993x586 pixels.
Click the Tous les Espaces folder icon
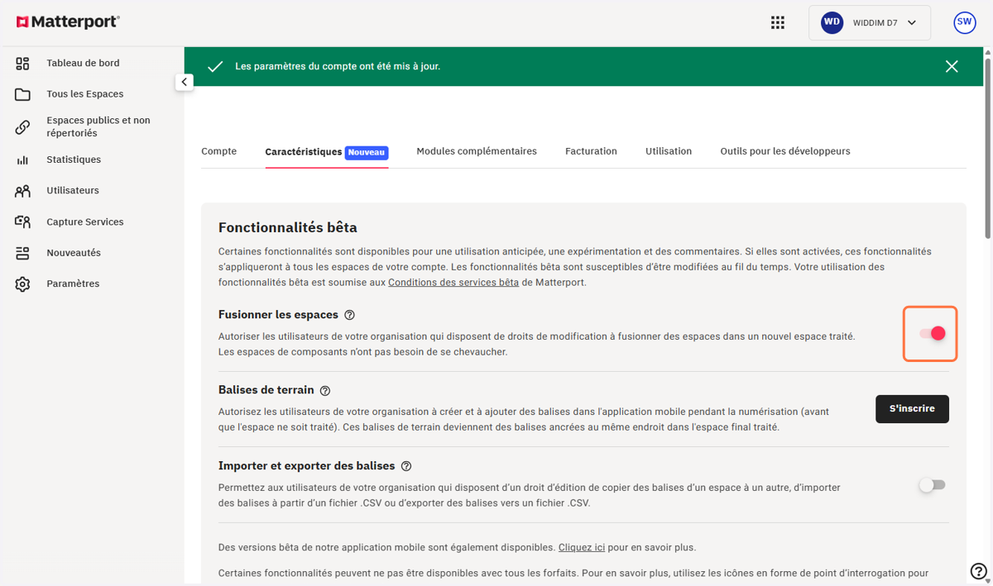[22, 94]
